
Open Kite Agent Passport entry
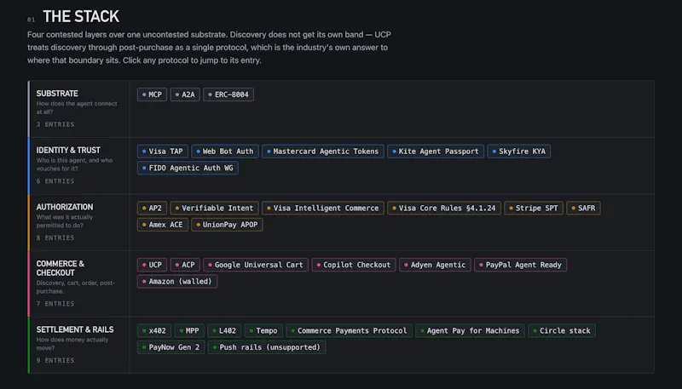click(x=436, y=152)
